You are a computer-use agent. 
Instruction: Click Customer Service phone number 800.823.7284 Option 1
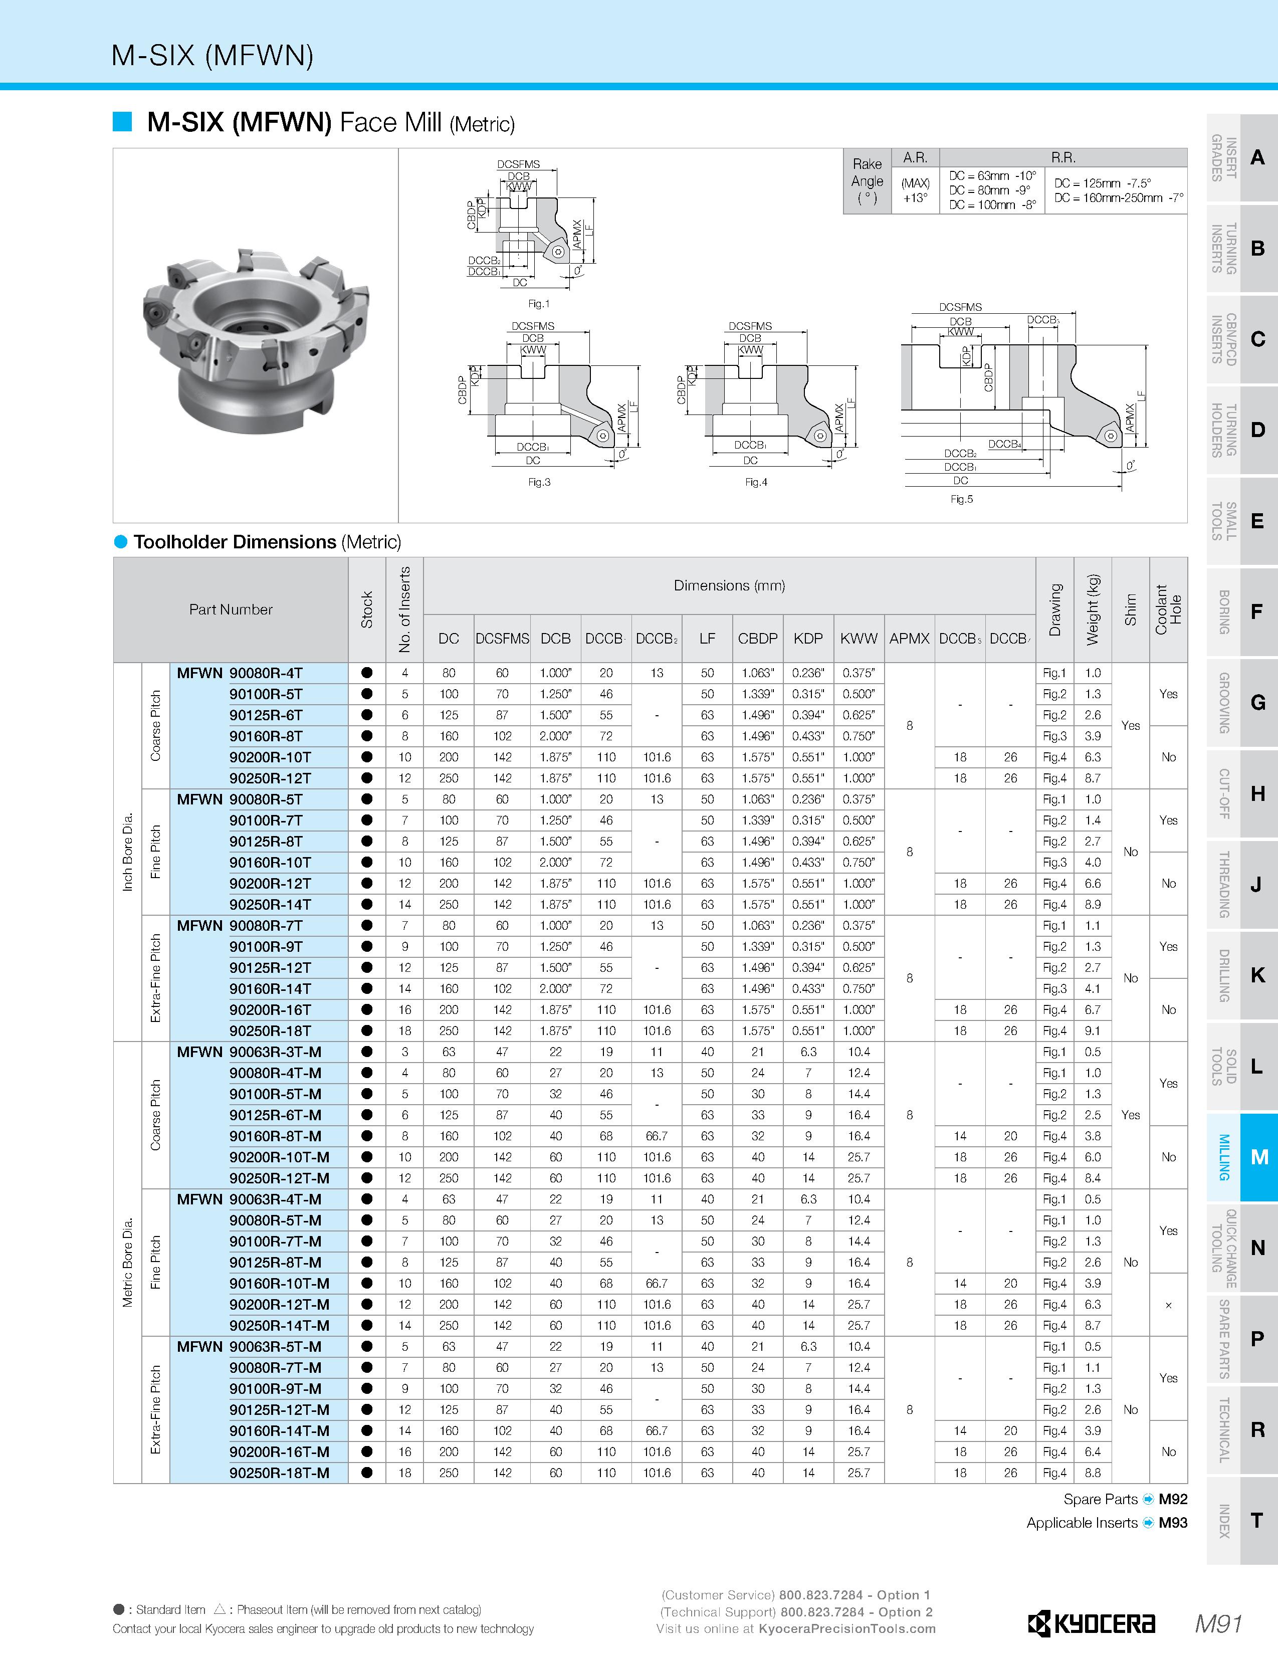[x=856, y=1594]
